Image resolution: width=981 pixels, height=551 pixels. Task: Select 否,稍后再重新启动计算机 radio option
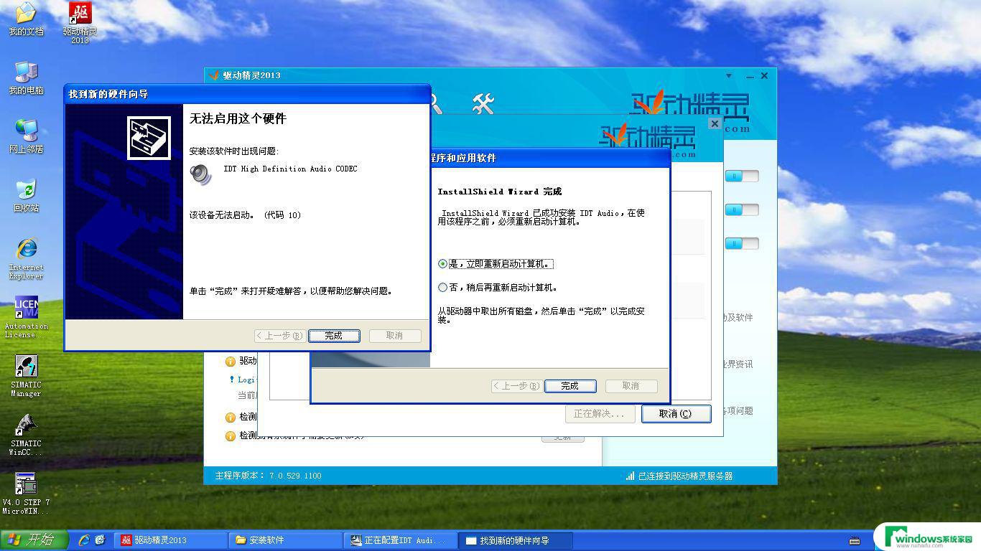tap(498, 288)
